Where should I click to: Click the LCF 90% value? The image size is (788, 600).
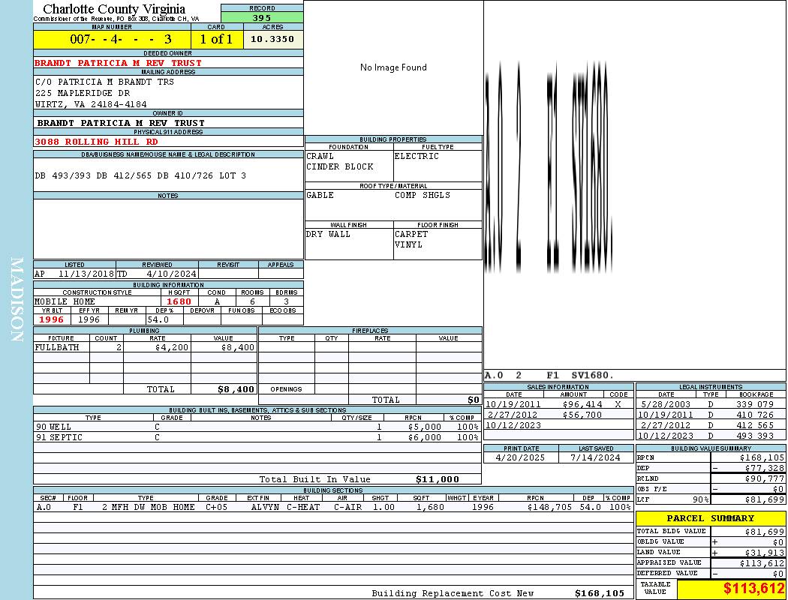tap(700, 500)
